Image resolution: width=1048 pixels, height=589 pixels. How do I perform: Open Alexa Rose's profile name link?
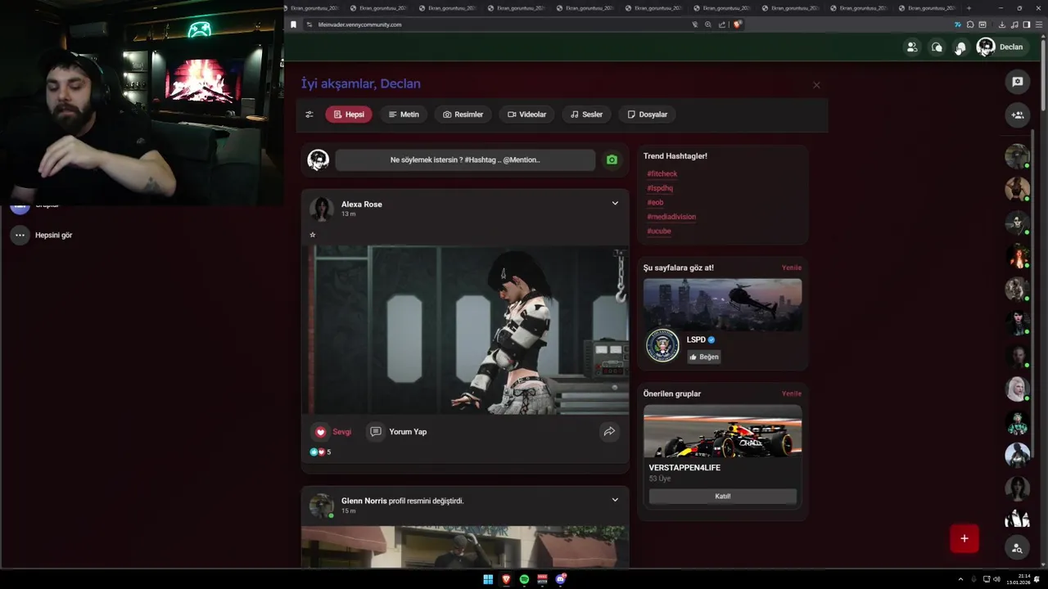click(x=362, y=204)
